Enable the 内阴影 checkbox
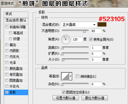The image size is (128, 104). point(7,51)
